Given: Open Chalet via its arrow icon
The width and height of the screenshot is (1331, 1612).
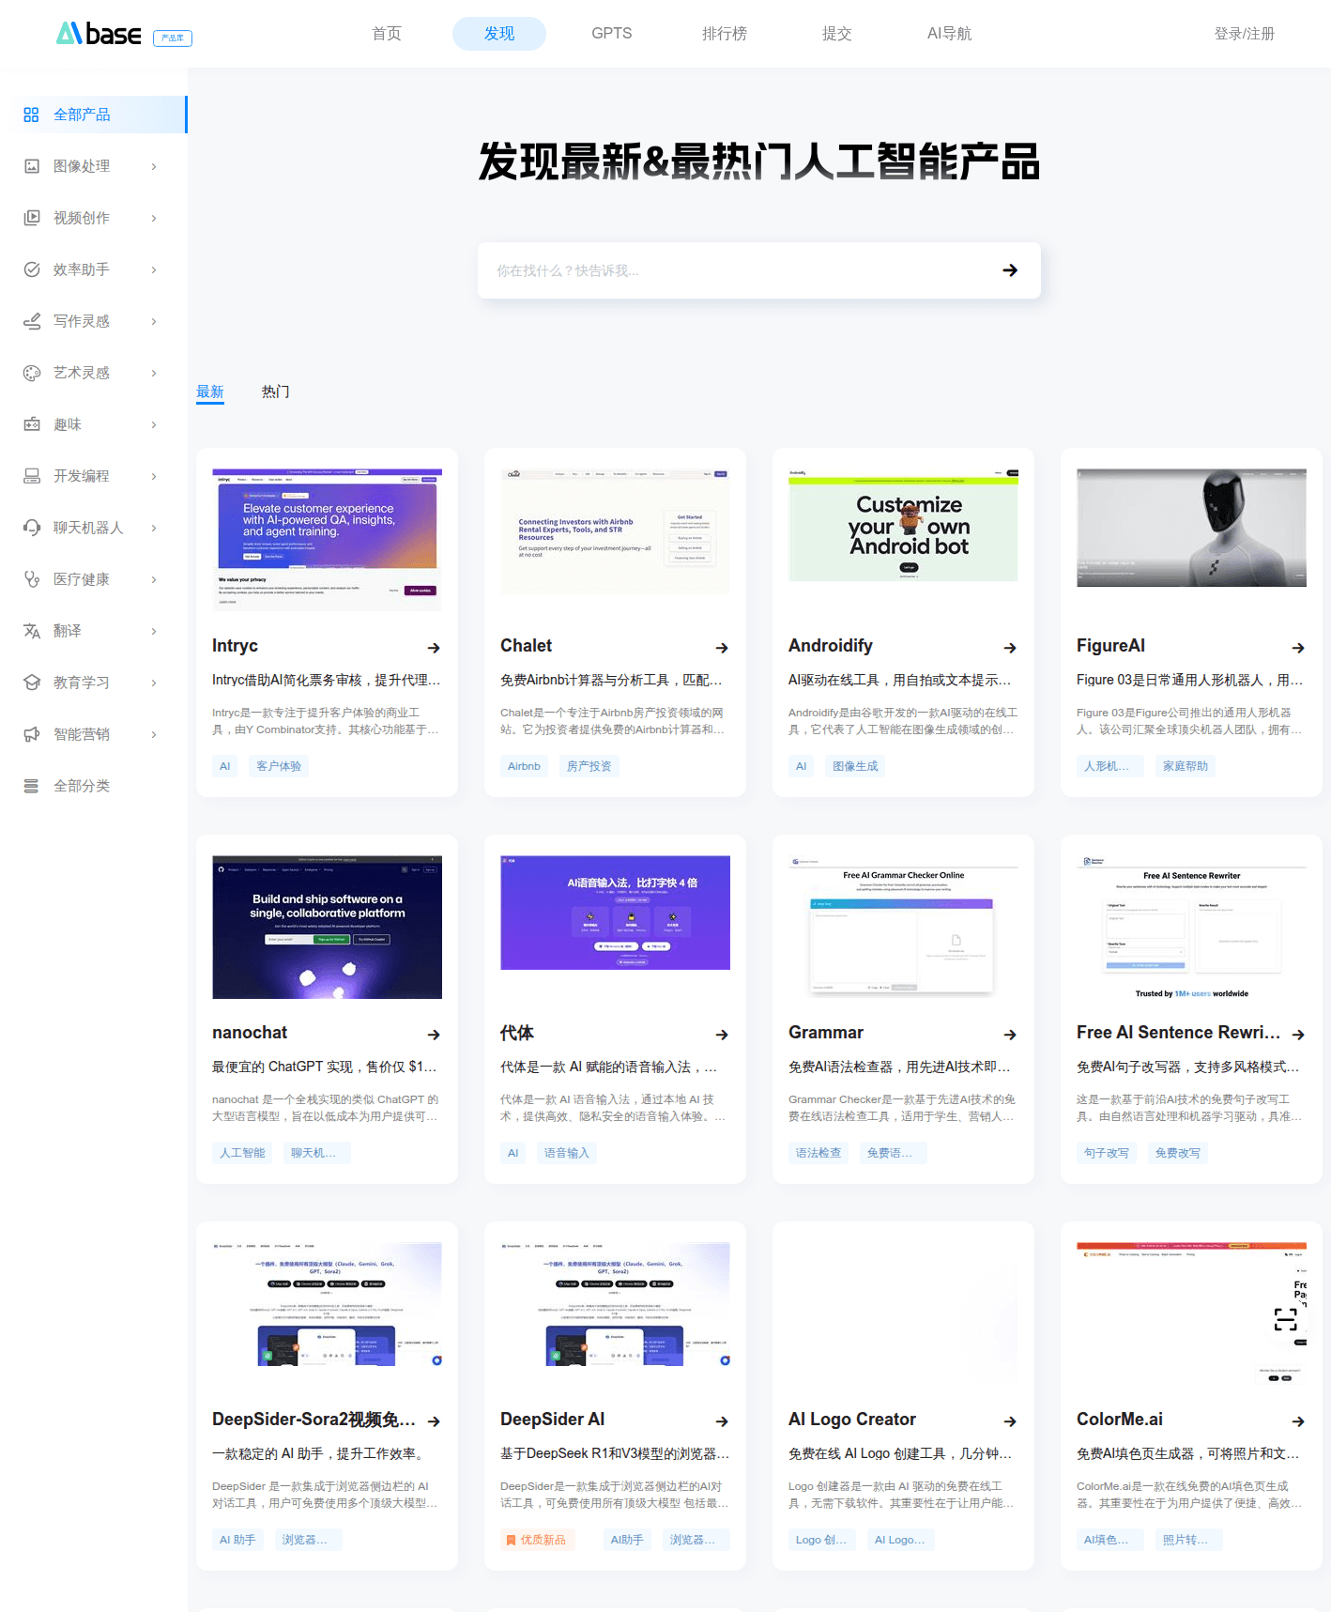Looking at the screenshot, I should [x=722, y=648].
